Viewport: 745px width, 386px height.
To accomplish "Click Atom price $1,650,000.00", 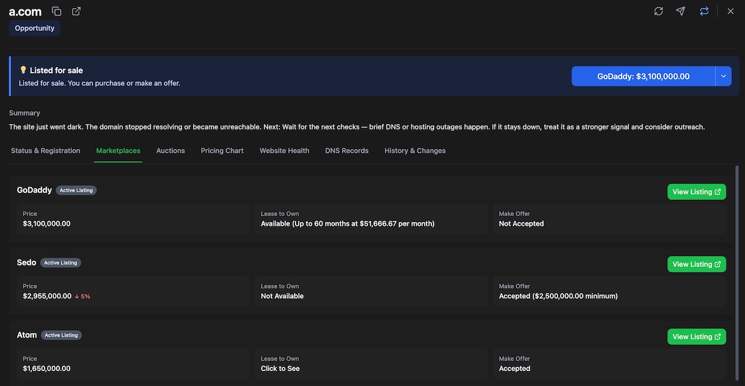I will pos(47,369).
